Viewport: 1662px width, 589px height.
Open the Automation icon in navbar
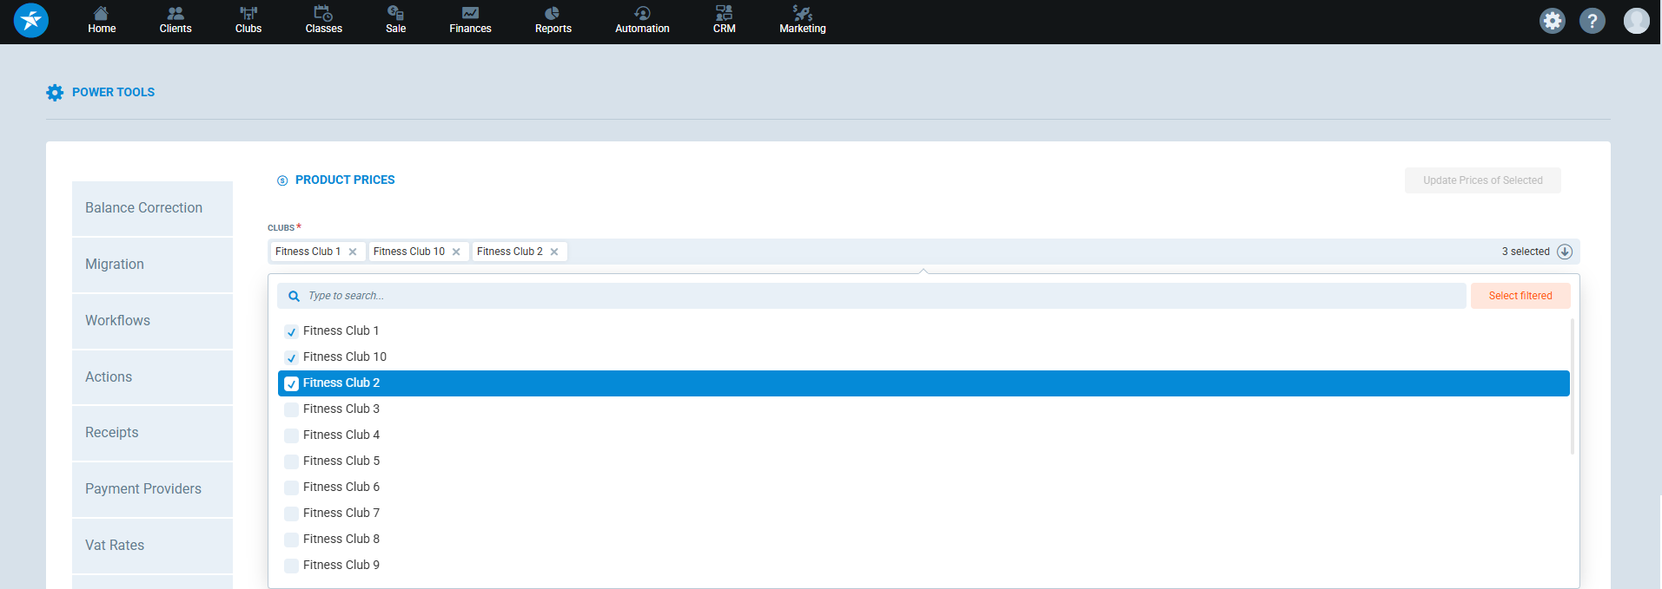[x=642, y=14]
